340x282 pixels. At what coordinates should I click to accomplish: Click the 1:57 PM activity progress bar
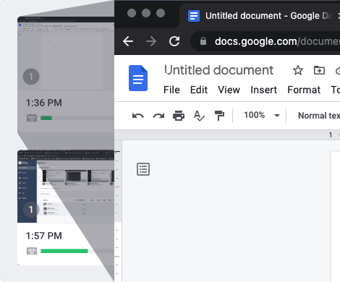point(77,251)
